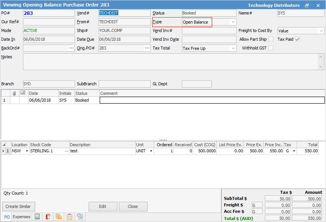Screen dimensions: 326x222
Task: Open the document history icon with clock
Action: [x=79, y=216]
